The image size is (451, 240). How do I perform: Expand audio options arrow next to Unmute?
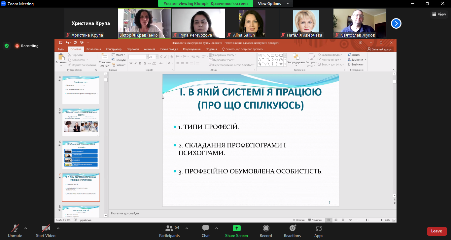coord(26,228)
